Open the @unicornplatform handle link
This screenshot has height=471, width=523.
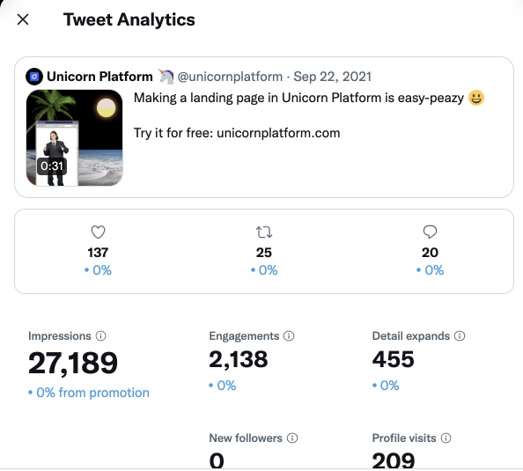[230, 77]
